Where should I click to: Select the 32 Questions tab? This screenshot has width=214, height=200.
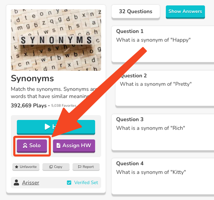coord(135,12)
